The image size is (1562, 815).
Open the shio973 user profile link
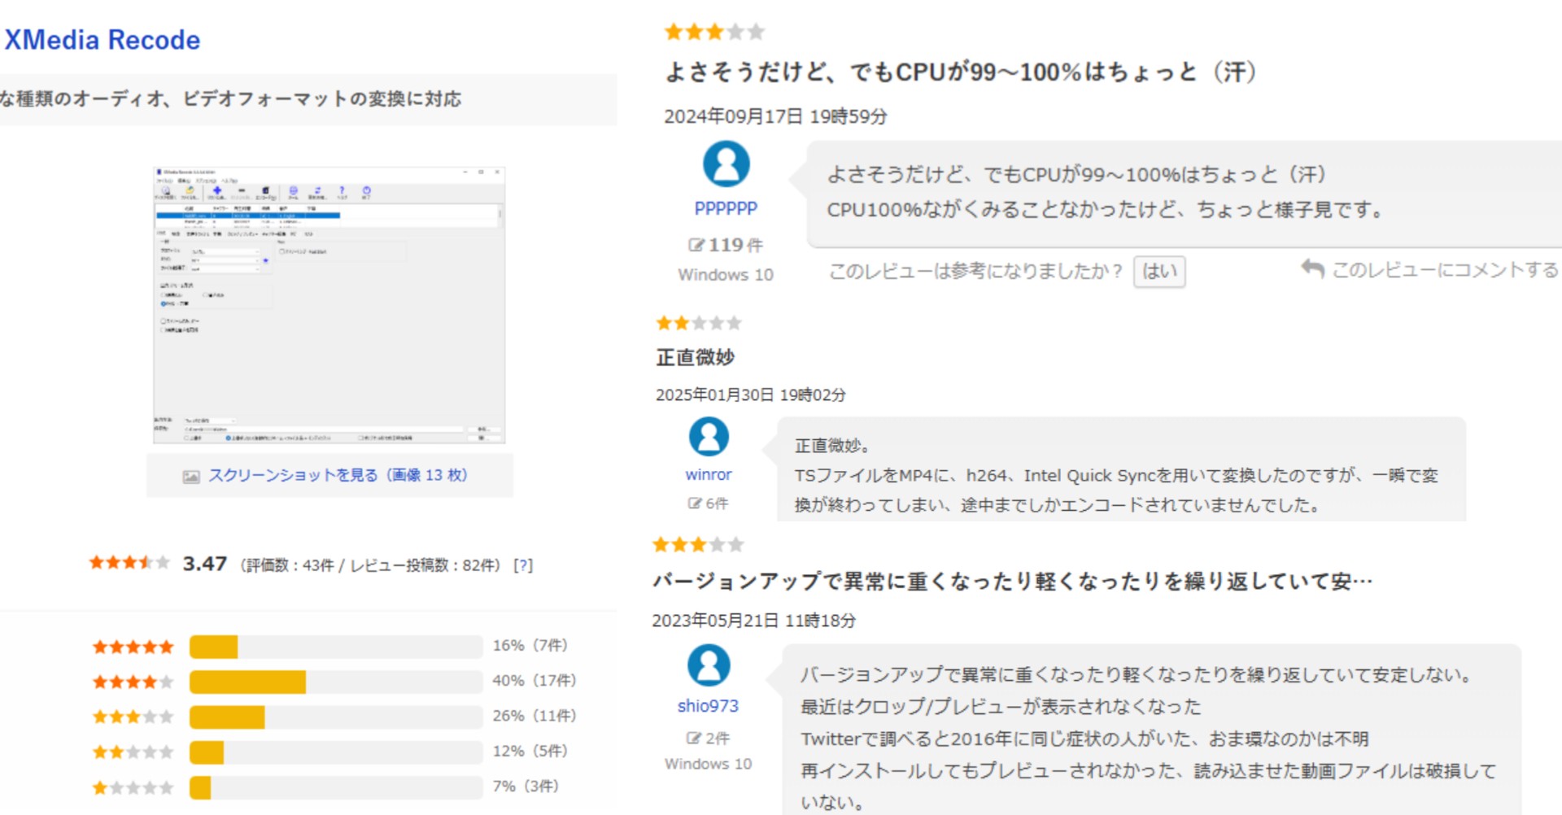[x=709, y=706]
